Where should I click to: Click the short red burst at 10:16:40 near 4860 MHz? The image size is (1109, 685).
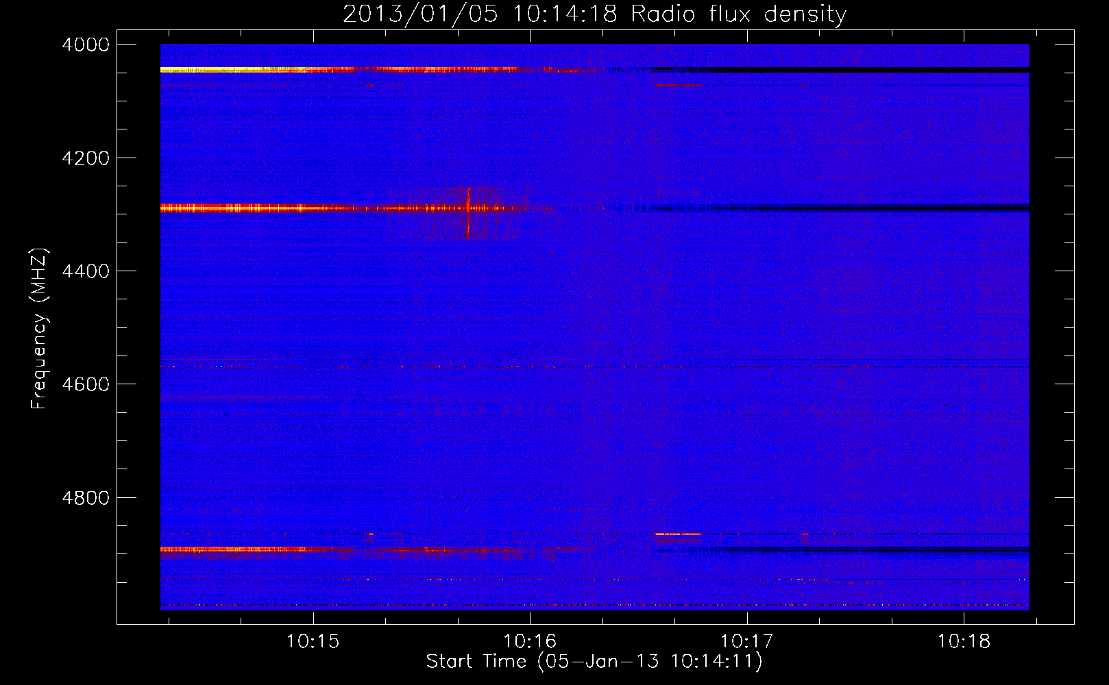click(x=678, y=534)
